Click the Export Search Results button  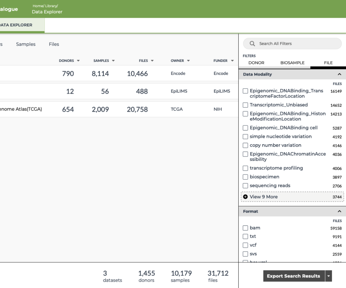[294, 276]
